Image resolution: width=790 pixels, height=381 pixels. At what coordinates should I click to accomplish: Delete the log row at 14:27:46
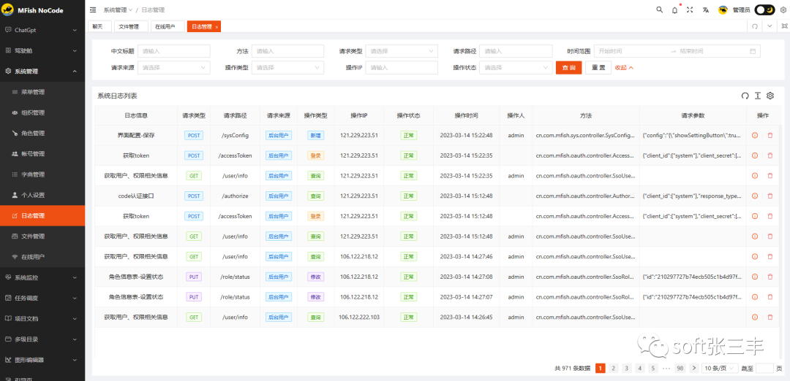tap(770, 256)
